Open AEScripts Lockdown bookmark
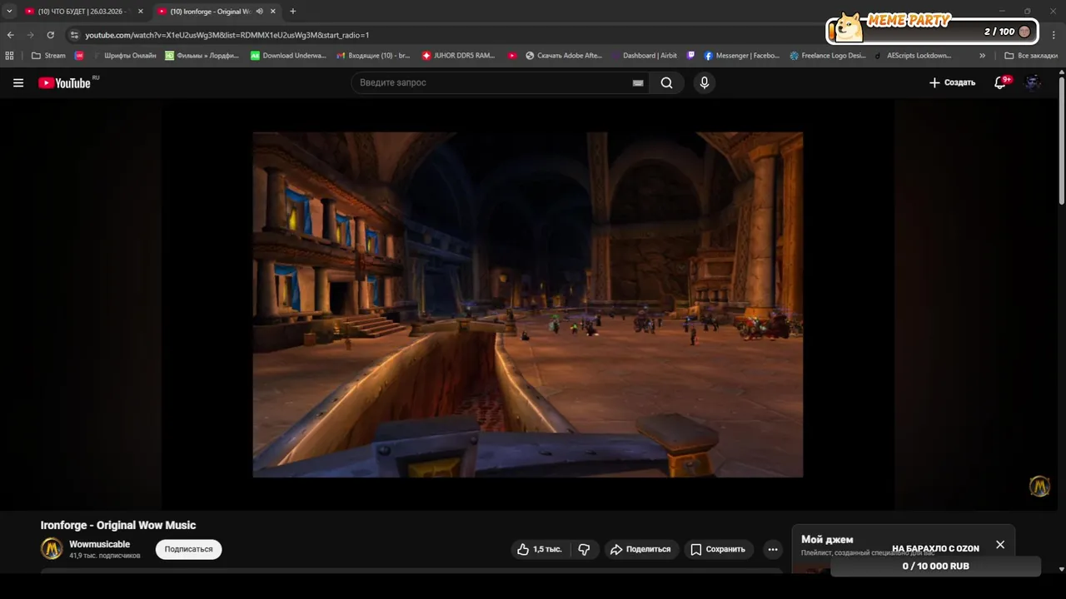Viewport: 1066px width, 599px height. (914, 56)
